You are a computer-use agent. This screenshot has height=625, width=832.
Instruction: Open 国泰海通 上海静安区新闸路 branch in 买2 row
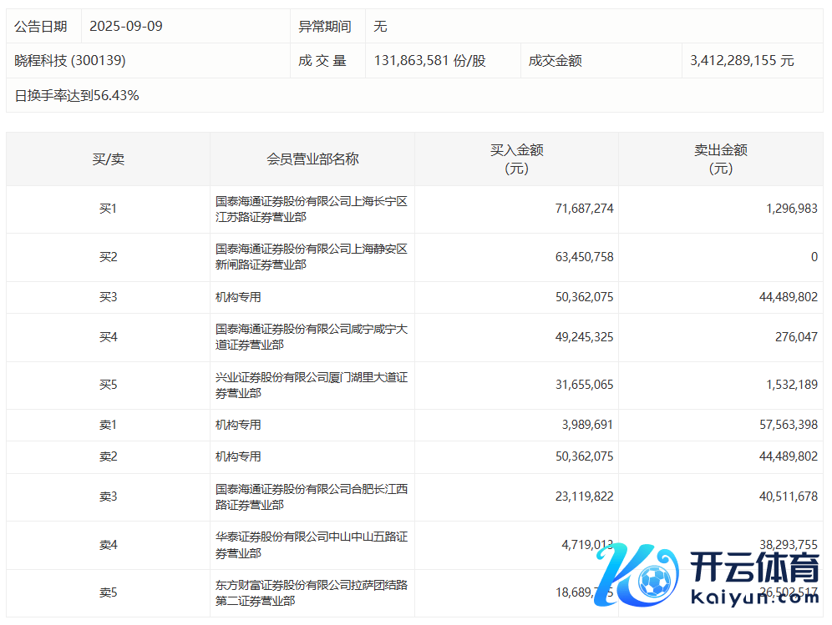(x=311, y=257)
